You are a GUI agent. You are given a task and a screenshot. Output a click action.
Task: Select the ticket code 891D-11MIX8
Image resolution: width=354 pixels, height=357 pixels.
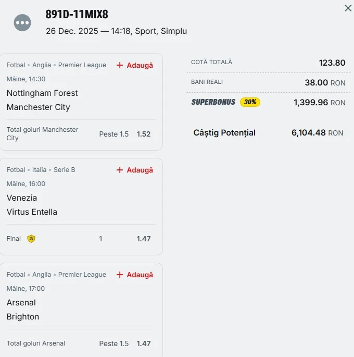click(77, 15)
